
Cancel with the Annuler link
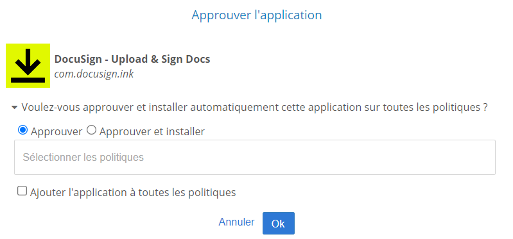point(236,222)
